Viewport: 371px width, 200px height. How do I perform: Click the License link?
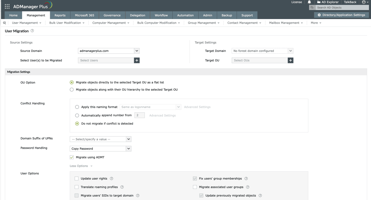click(297, 2)
